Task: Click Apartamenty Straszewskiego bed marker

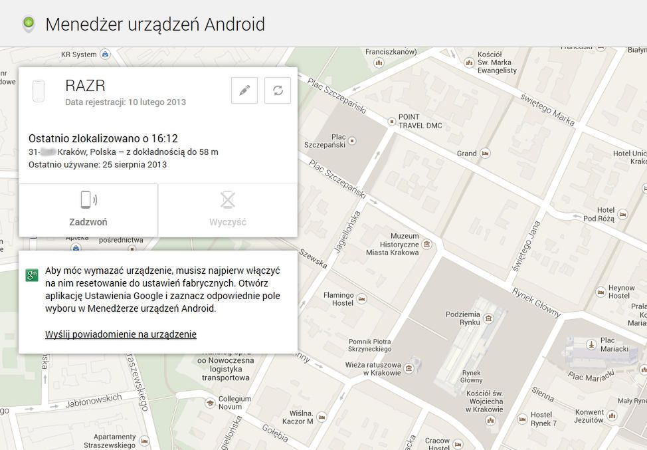Action: (x=144, y=441)
